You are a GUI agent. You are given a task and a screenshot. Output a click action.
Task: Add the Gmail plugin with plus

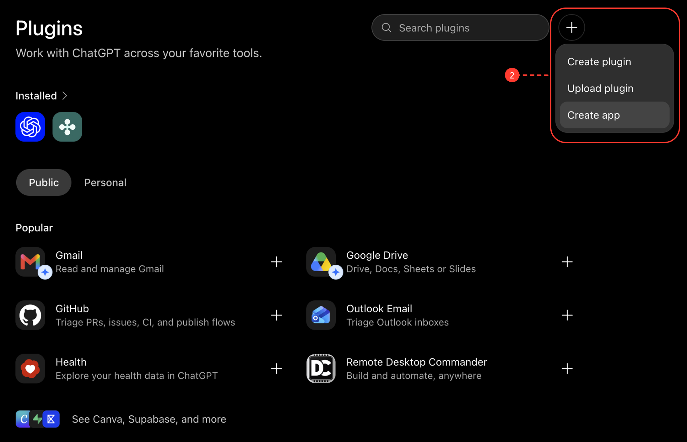click(x=276, y=262)
